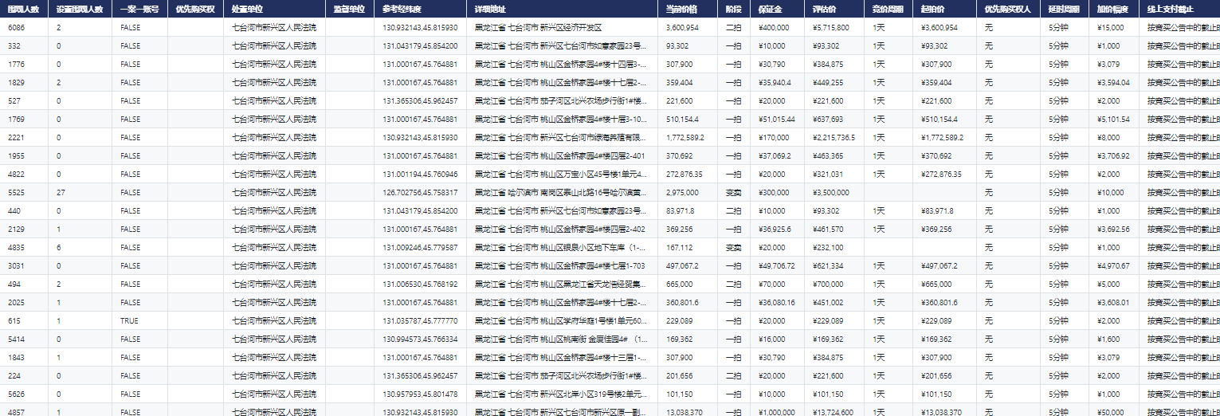Select coordinates cell 131.006530,45.768192
The image size is (1220, 416).
click(x=420, y=284)
